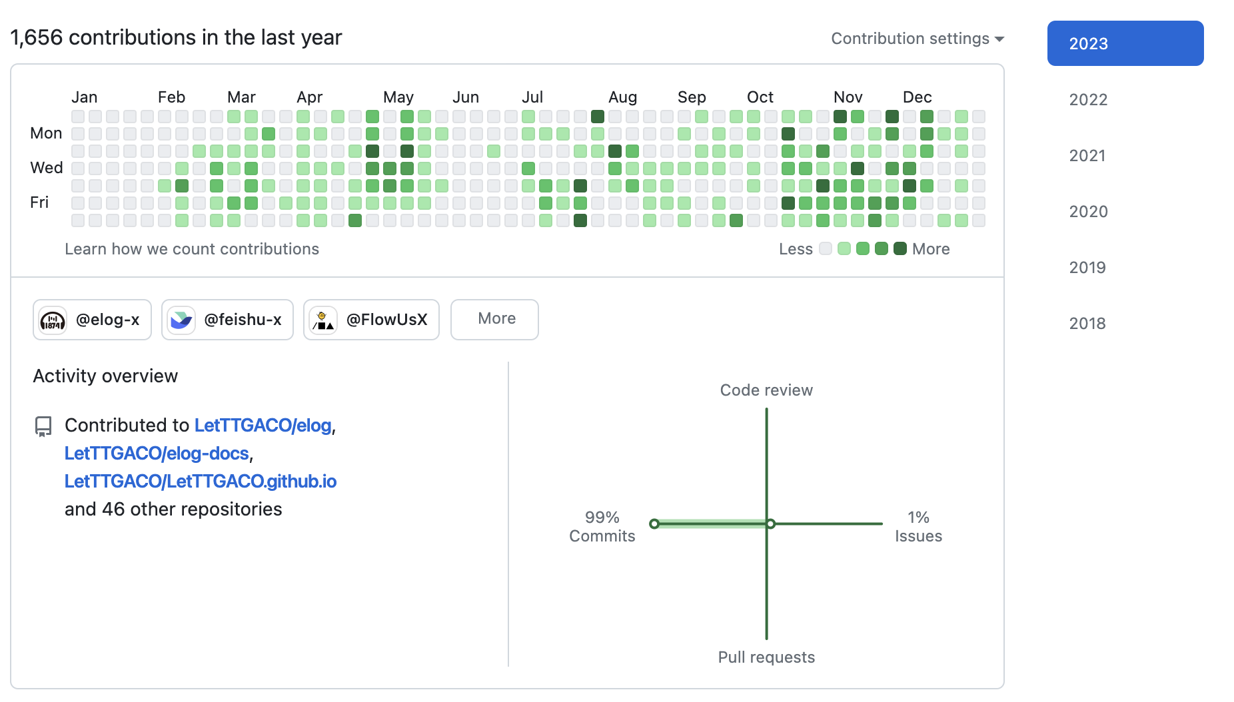1234x702 pixels.
Task: Visit LetTTGACO/LetTTGACO.github.io repository
Action: click(201, 482)
